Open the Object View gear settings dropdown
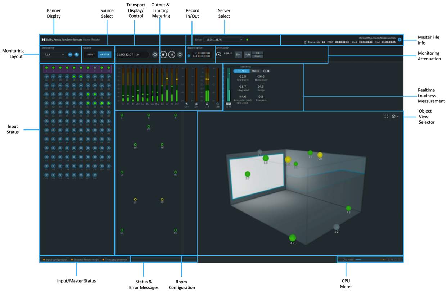 [x=394, y=116]
